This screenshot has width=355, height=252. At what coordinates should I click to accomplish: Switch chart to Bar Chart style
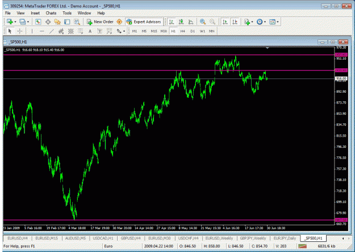(x=172, y=22)
